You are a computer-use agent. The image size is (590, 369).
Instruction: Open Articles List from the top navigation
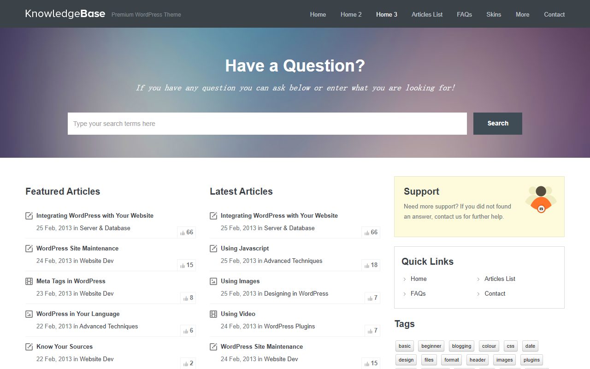427,14
